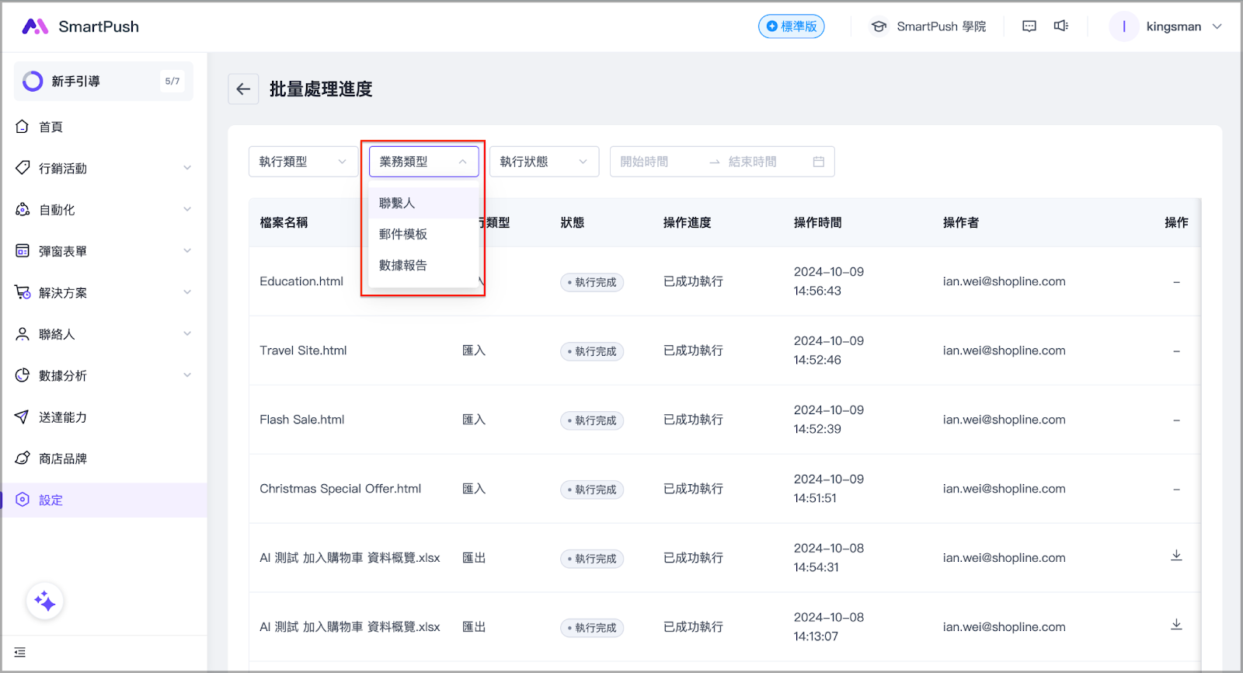Open SmartPush 學院 link
The width and height of the screenshot is (1243, 673).
tap(928, 26)
